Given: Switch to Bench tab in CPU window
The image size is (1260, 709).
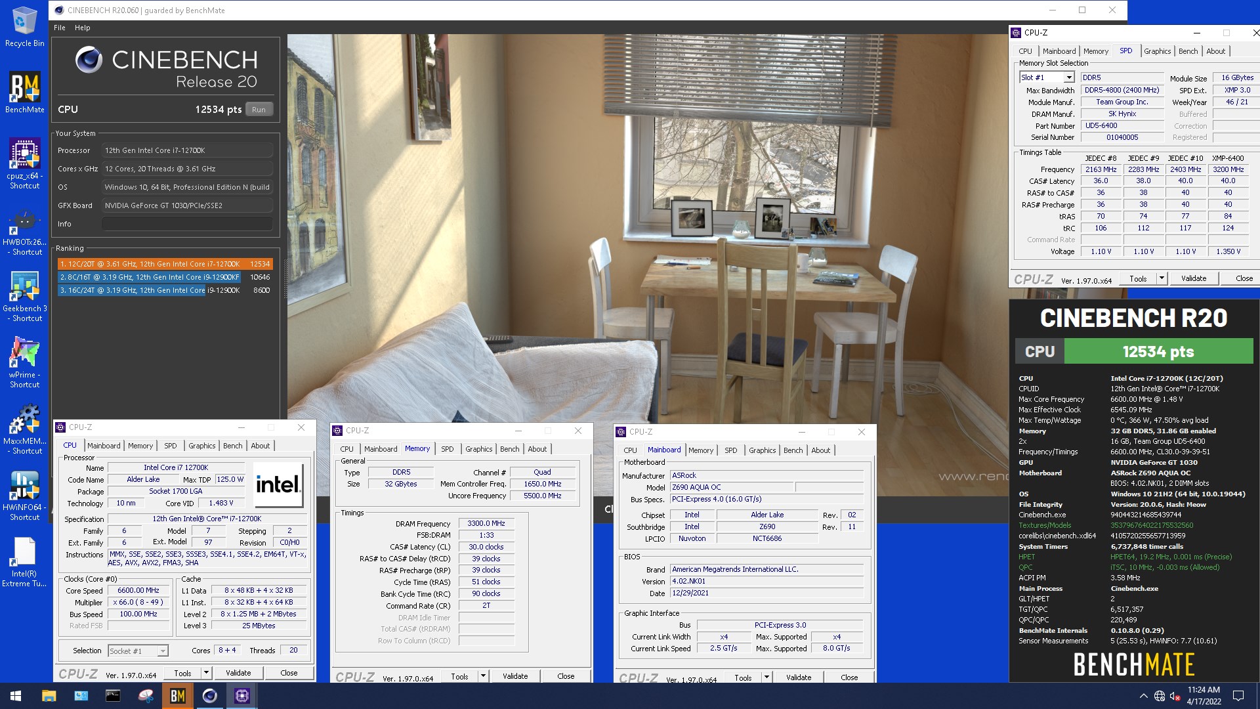Looking at the screenshot, I should click(x=232, y=446).
